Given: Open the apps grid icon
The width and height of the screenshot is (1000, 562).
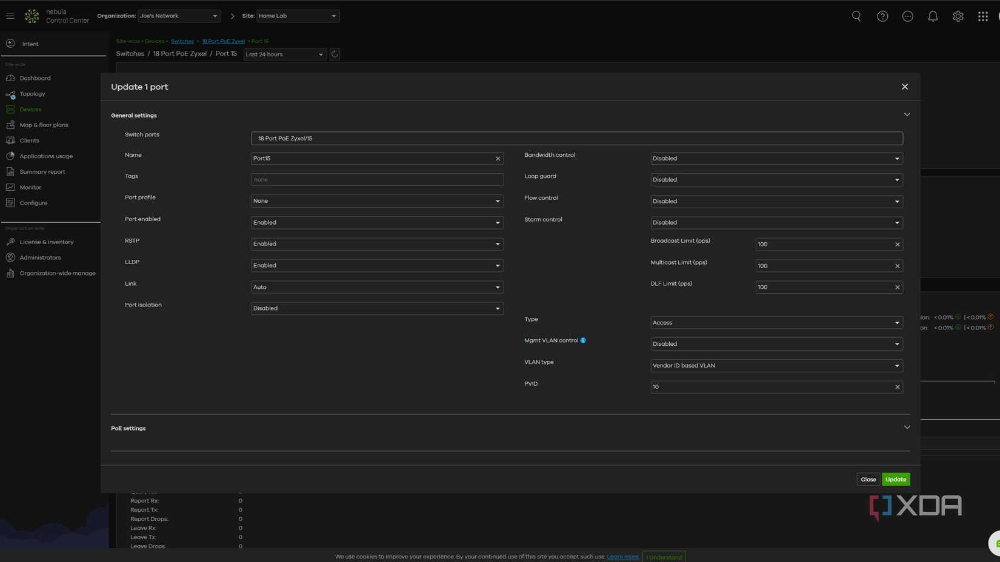Looking at the screenshot, I should pyautogui.click(x=983, y=16).
